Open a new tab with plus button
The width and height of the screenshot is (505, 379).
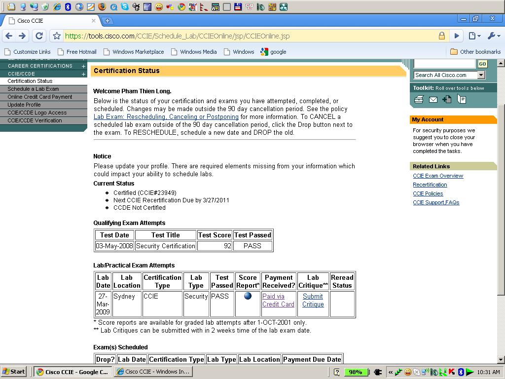tap(108, 21)
